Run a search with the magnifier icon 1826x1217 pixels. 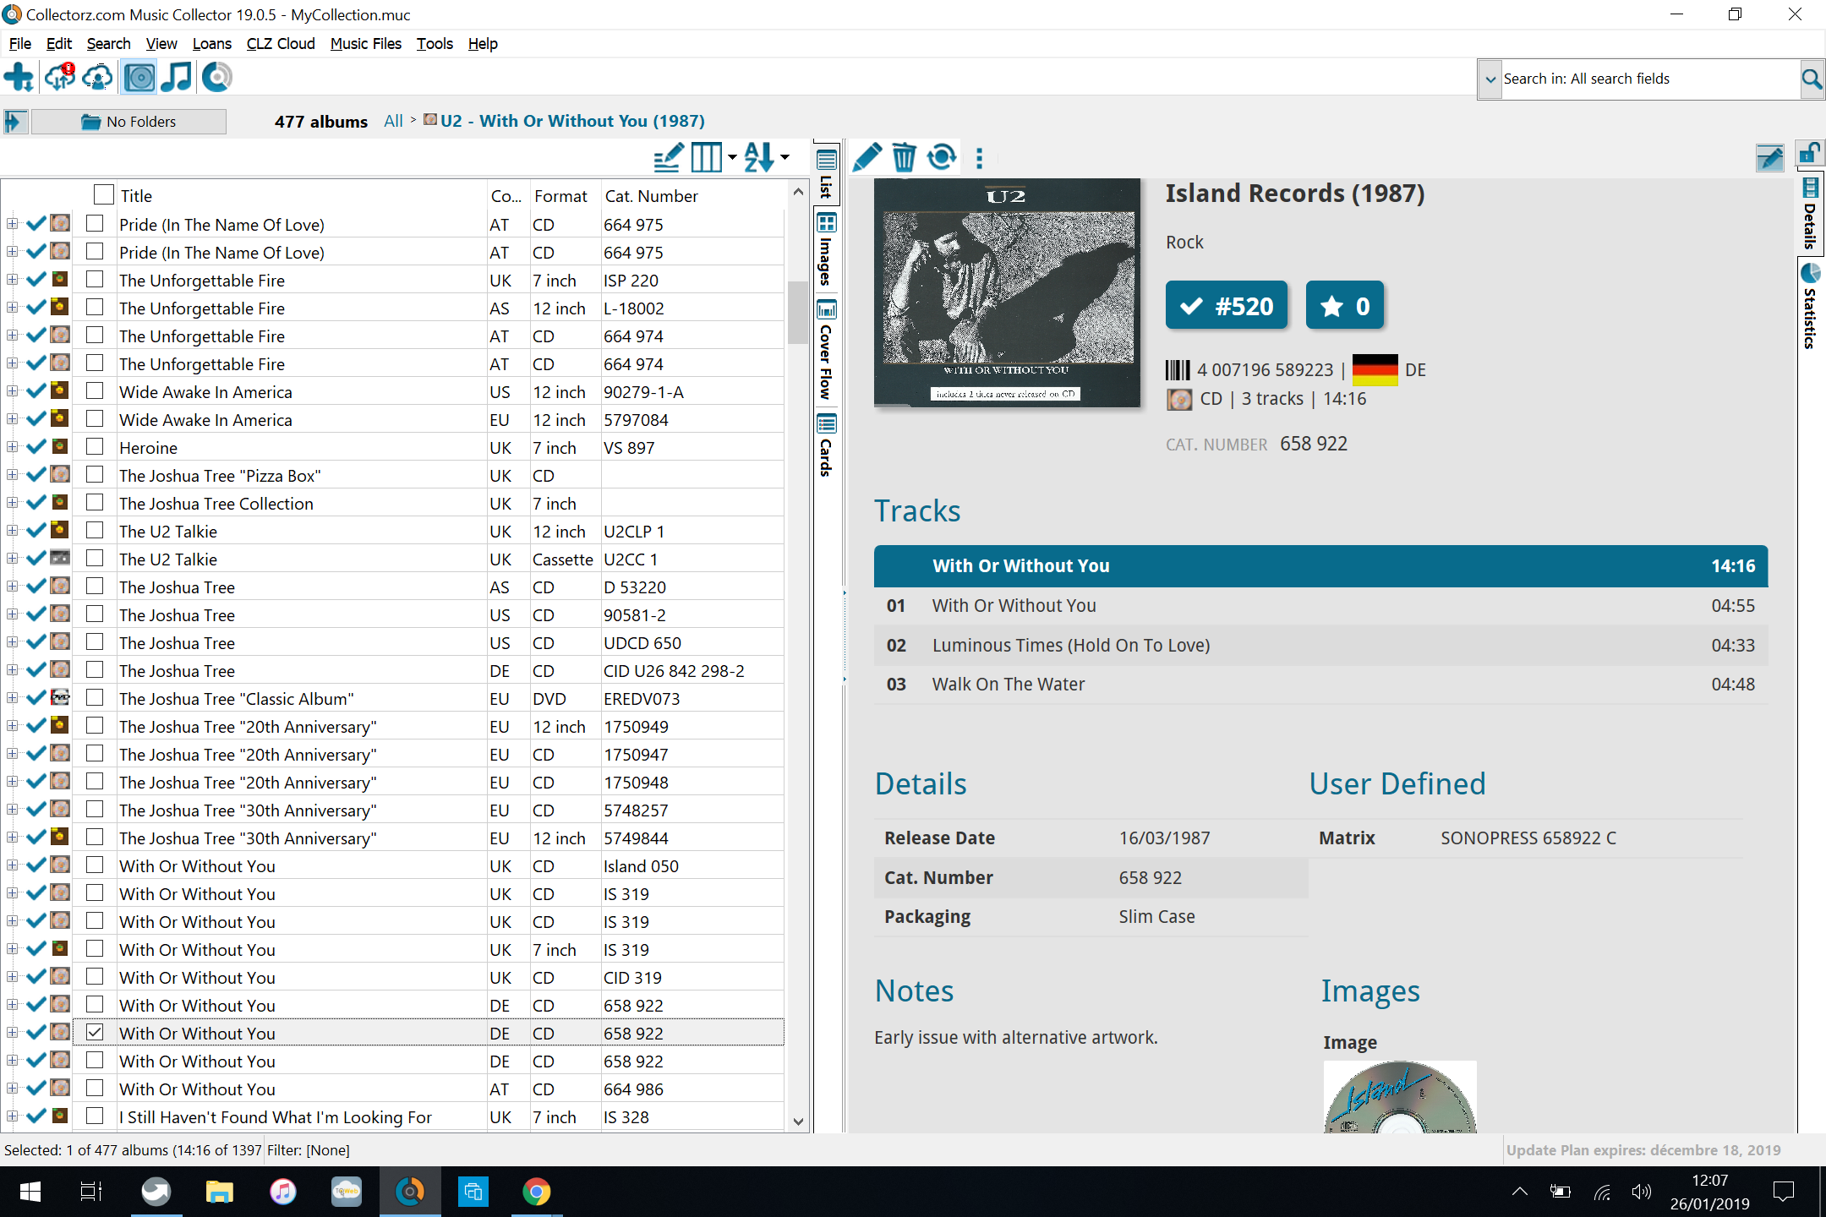[1812, 79]
